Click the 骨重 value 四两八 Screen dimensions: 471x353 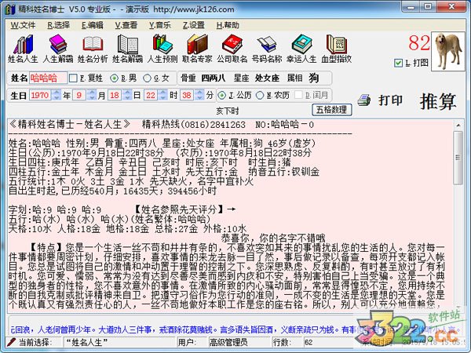[x=214, y=78]
